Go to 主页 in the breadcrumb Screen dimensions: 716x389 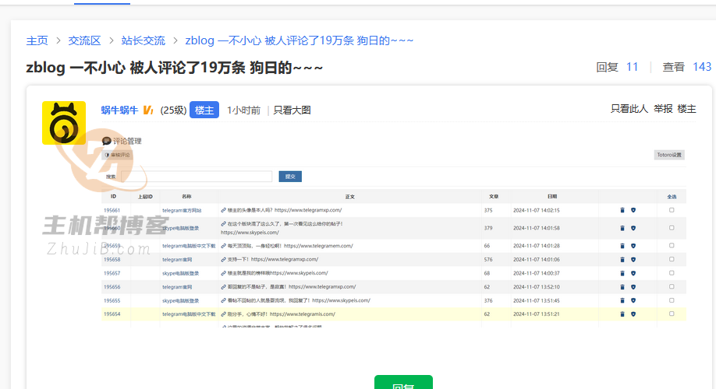click(x=37, y=40)
